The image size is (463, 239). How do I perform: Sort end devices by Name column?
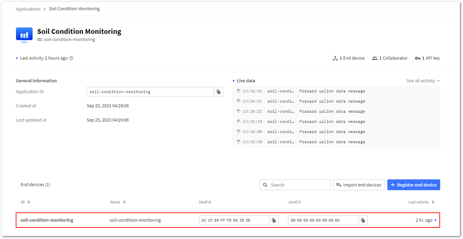(x=118, y=202)
